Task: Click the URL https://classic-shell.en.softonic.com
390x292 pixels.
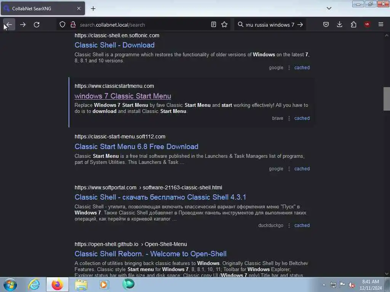Action: coord(117,35)
